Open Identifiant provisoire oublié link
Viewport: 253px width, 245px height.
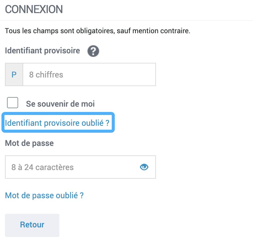point(57,123)
